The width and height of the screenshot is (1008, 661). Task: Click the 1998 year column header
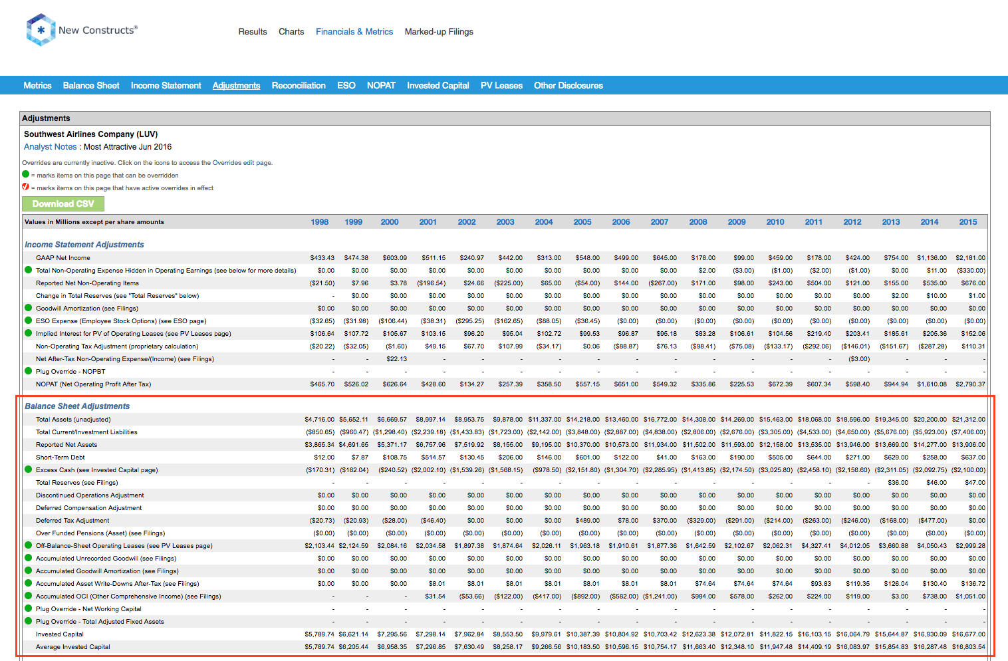click(320, 222)
